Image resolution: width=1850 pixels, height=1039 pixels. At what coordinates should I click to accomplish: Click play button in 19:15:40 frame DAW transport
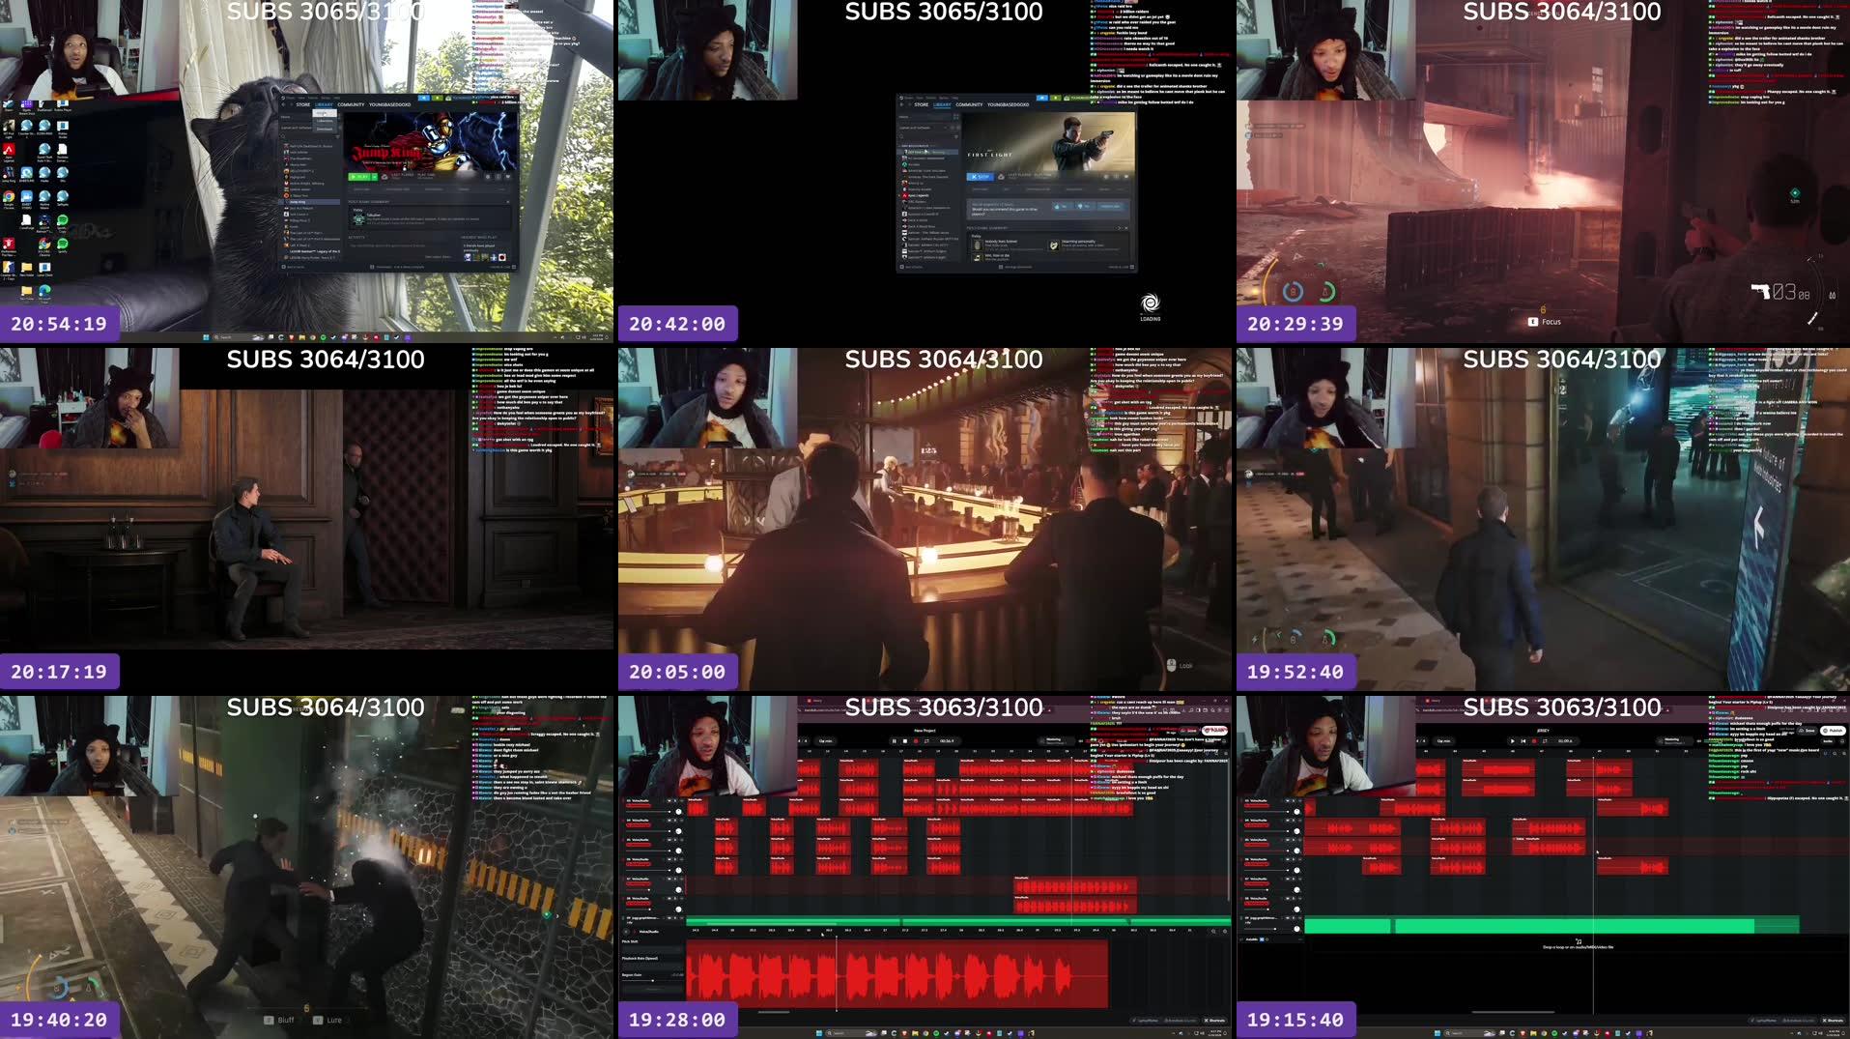pyautogui.click(x=1512, y=741)
